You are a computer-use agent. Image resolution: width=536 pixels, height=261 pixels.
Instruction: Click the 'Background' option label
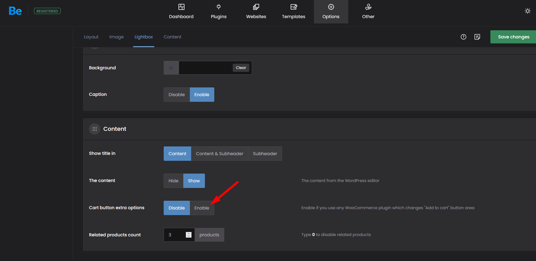pyautogui.click(x=102, y=68)
